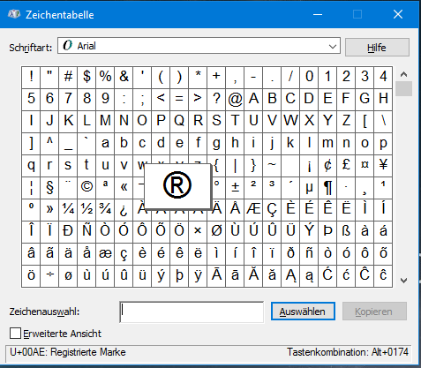The width and height of the screenshot is (421, 368).
Task: Select the left guillemet « character
Action: [x=124, y=188]
